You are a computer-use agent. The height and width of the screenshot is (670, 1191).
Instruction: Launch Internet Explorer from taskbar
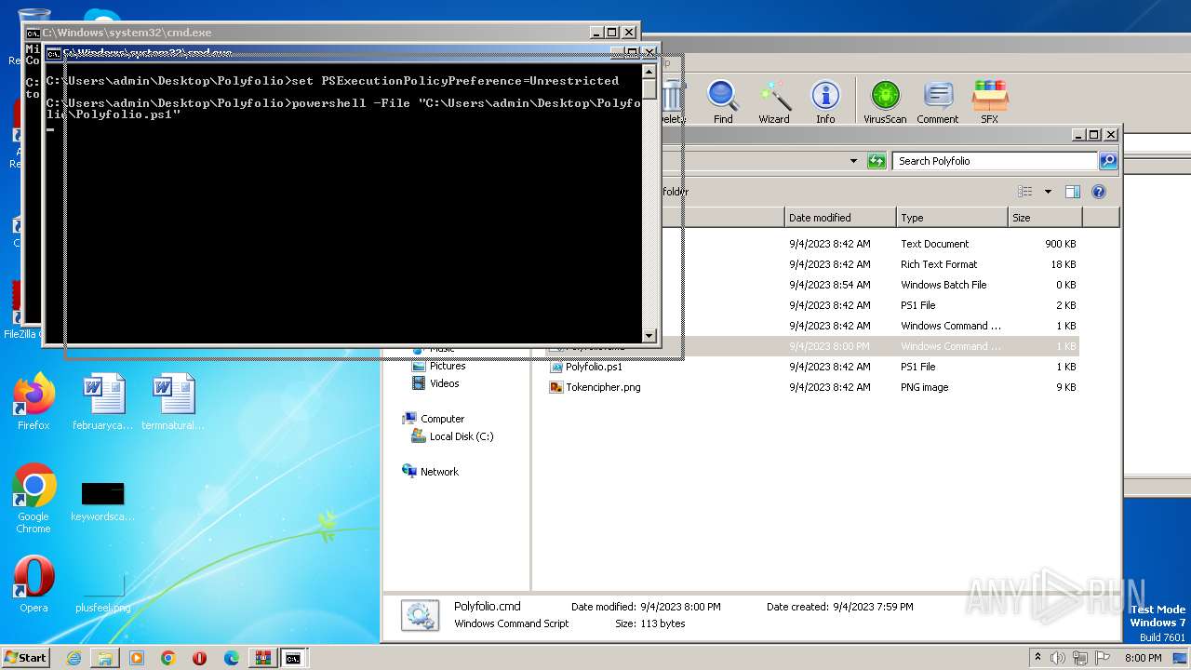point(74,658)
